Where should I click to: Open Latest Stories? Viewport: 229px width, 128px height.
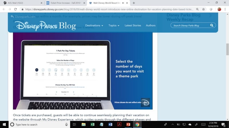133,25
